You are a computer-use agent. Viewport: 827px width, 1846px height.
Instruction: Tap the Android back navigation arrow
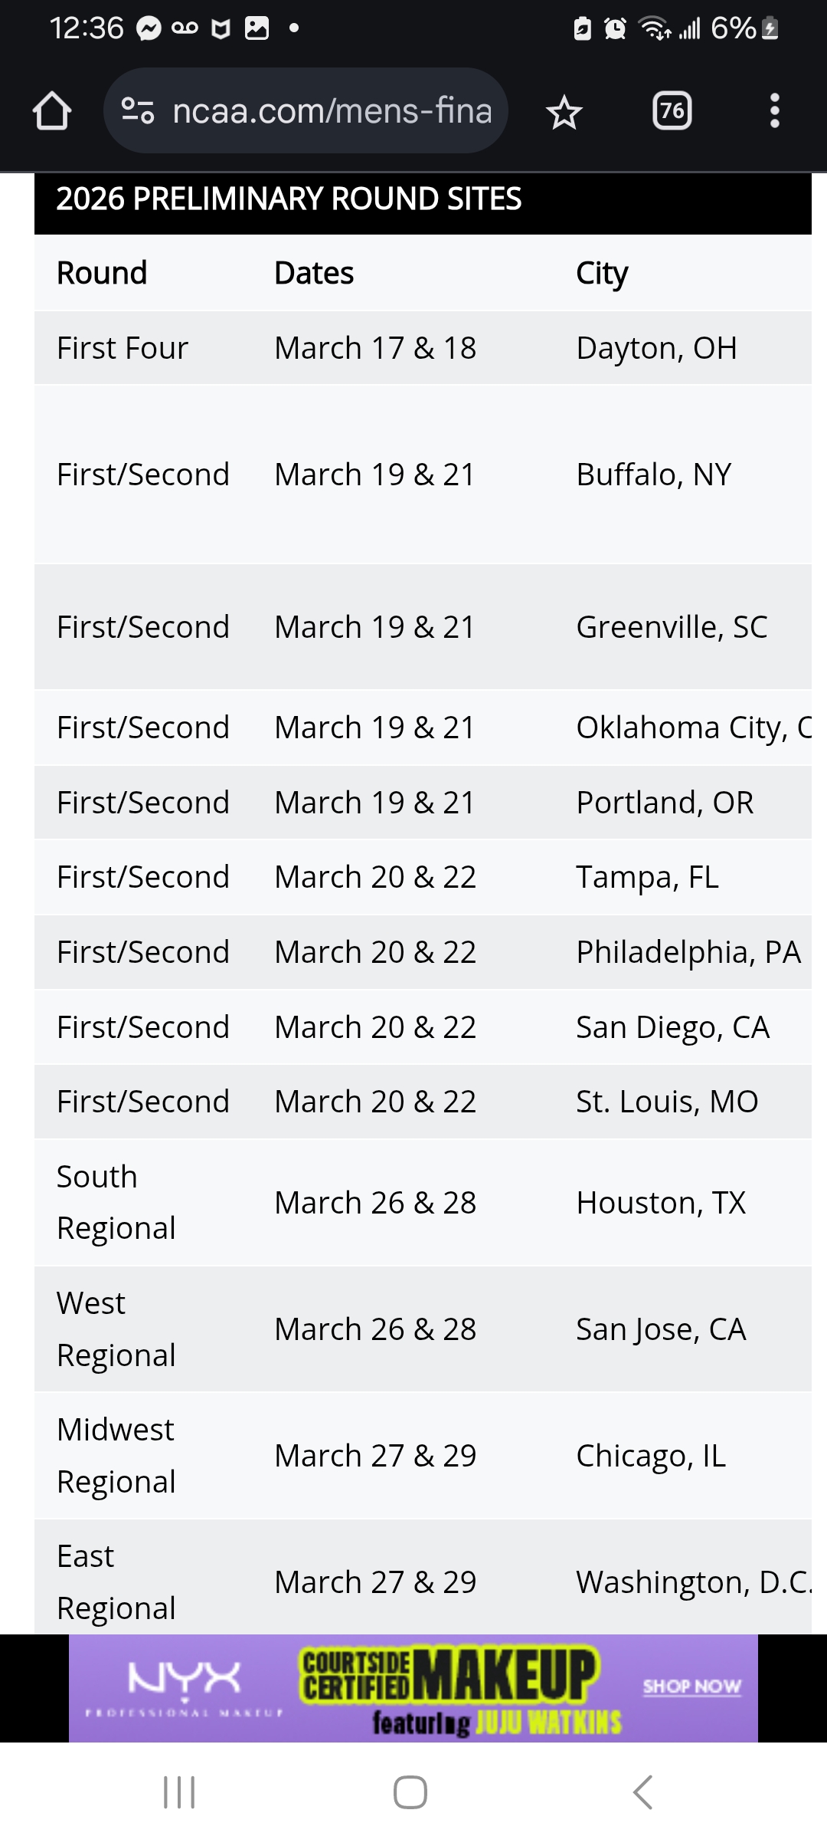(x=643, y=1792)
